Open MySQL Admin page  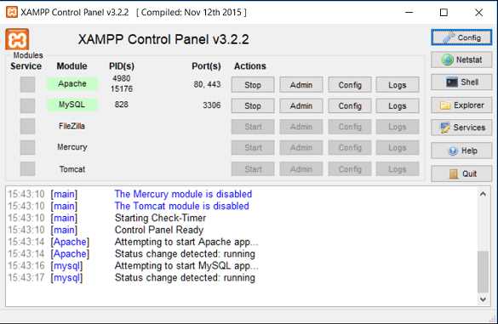tap(301, 105)
